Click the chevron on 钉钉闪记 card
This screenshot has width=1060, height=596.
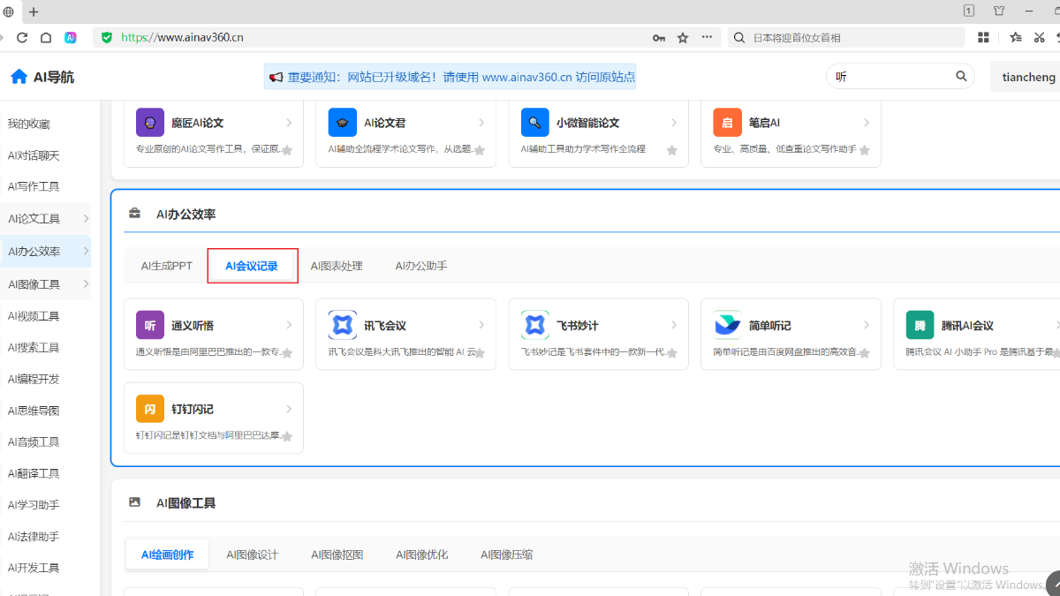click(289, 409)
